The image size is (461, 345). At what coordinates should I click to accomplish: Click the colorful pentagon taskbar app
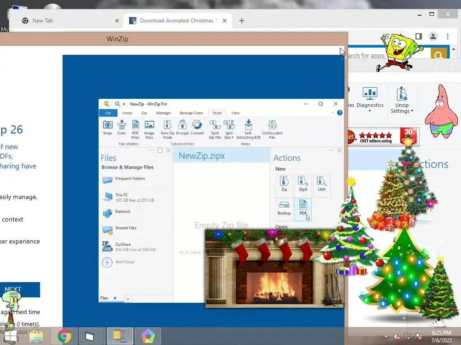pyautogui.click(x=148, y=336)
